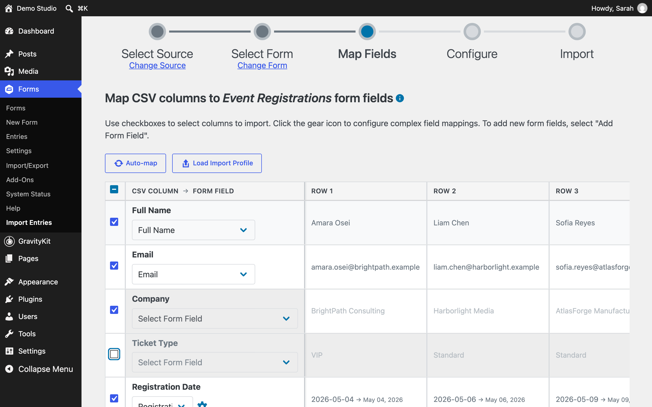Click the Demo Studio home icon

9,8
